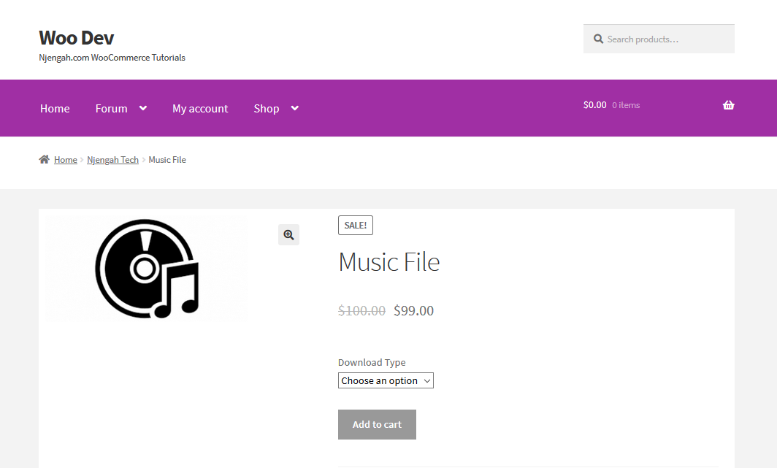Expand the Forum menu chevron

(x=143, y=108)
